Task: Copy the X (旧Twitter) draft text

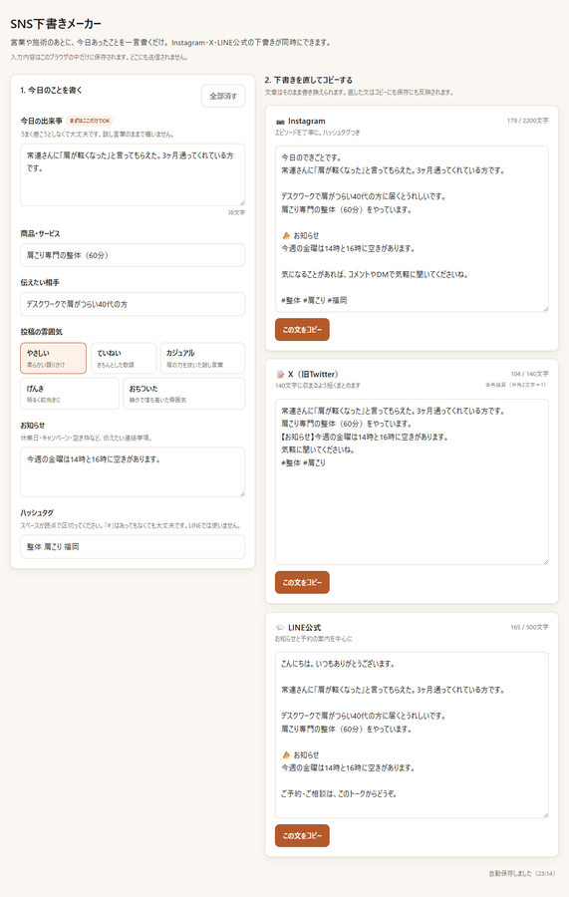Action: pyautogui.click(x=302, y=582)
